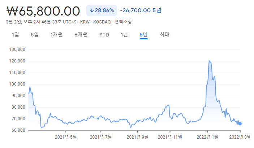254x148 pixels.
Task: Select the 1년 range tab
Action: pos(124,35)
